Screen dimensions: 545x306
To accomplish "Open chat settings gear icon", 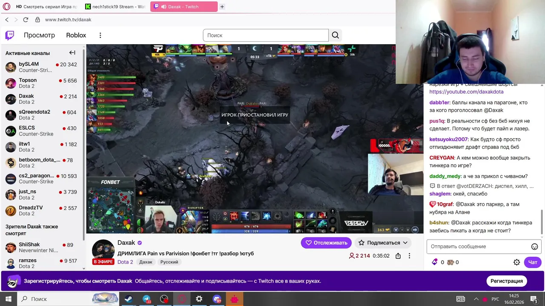I will [x=516, y=262].
